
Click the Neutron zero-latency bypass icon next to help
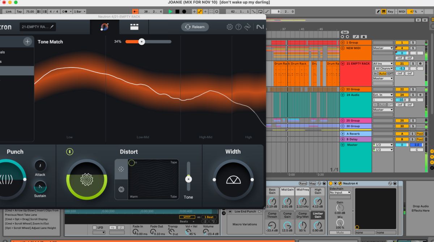(x=248, y=27)
